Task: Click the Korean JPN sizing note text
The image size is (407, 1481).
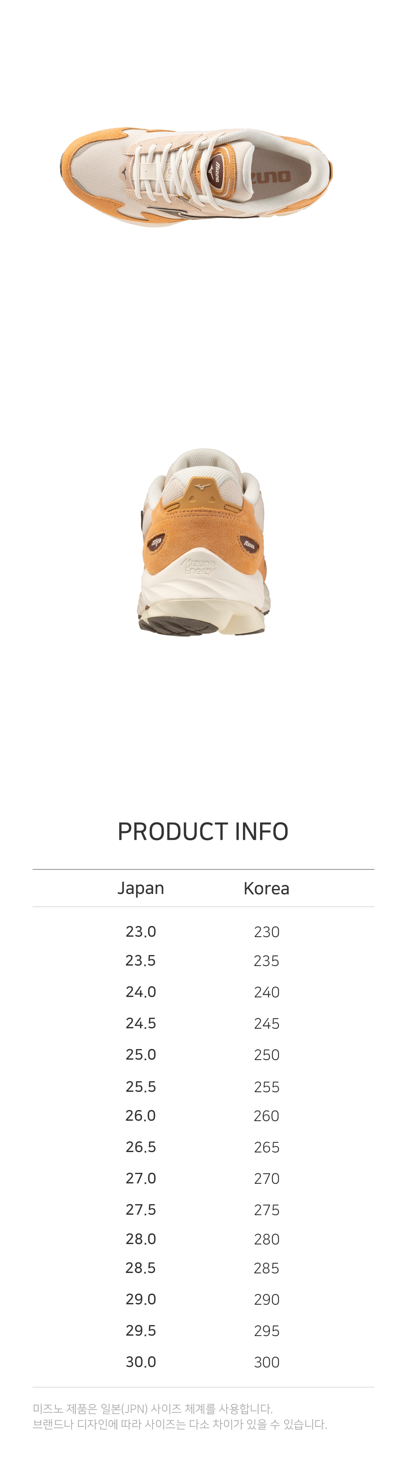Action: click(x=180, y=1416)
